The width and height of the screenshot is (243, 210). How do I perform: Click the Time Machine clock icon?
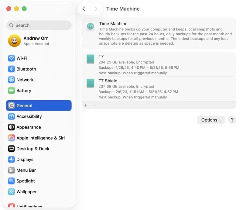point(90,26)
